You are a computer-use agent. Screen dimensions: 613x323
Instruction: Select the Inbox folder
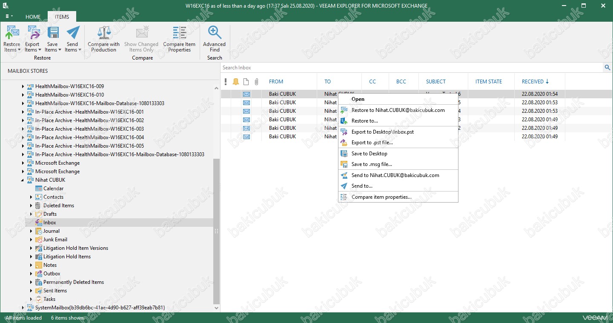point(49,223)
